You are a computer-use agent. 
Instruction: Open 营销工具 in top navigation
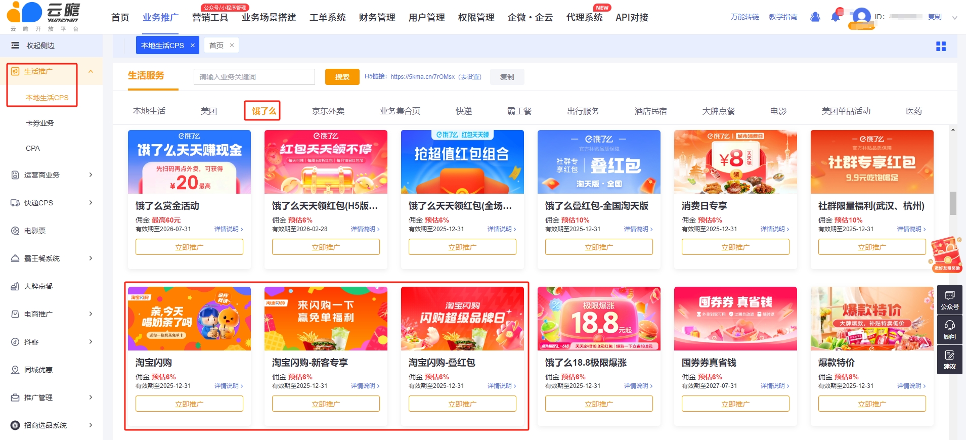(210, 18)
